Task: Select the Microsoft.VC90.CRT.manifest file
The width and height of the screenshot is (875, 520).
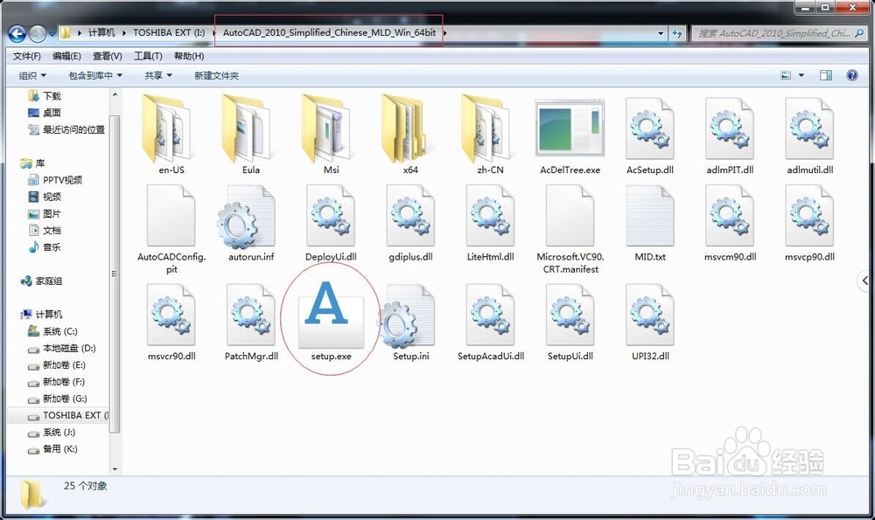Action: [x=570, y=229]
